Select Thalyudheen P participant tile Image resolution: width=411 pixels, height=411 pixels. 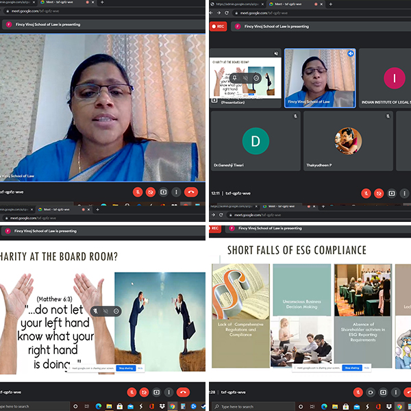pos(348,141)
